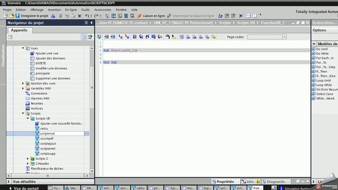Click the delete X icon in main toolbar

point(80,16)
